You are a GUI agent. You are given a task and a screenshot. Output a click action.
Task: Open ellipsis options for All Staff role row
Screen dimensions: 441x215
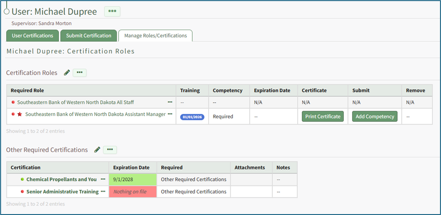[170, 102]
